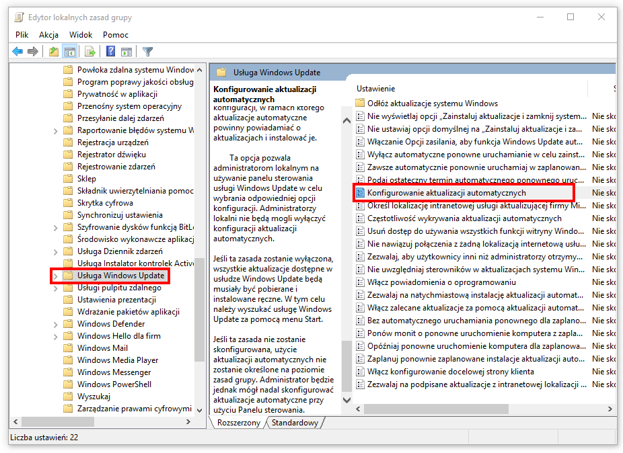Click tree pane scroll down arrow
Viewport: 623px width, 453px height.
[x=199, y=410]
